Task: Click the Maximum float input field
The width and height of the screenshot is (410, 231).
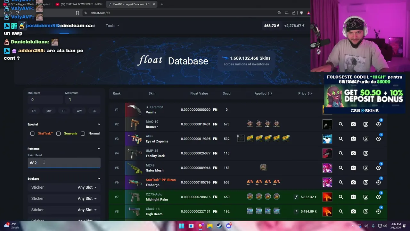Action: [83, 100]
